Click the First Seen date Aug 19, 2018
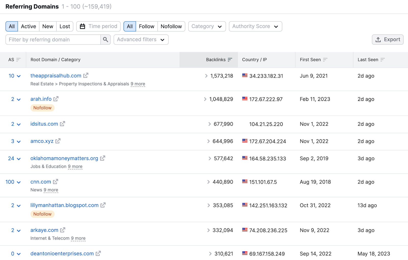The height and width of the screenshot is (260, 408). click(x=315, y=182)
